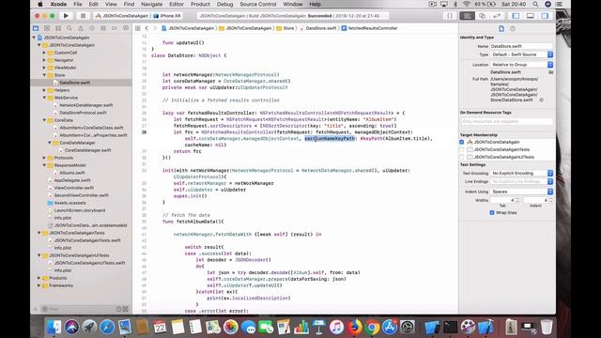Open the Location Relative to Group dropdown
This screenshot has height=338, width=601.
pyautogui.click(x=522, y=65)
